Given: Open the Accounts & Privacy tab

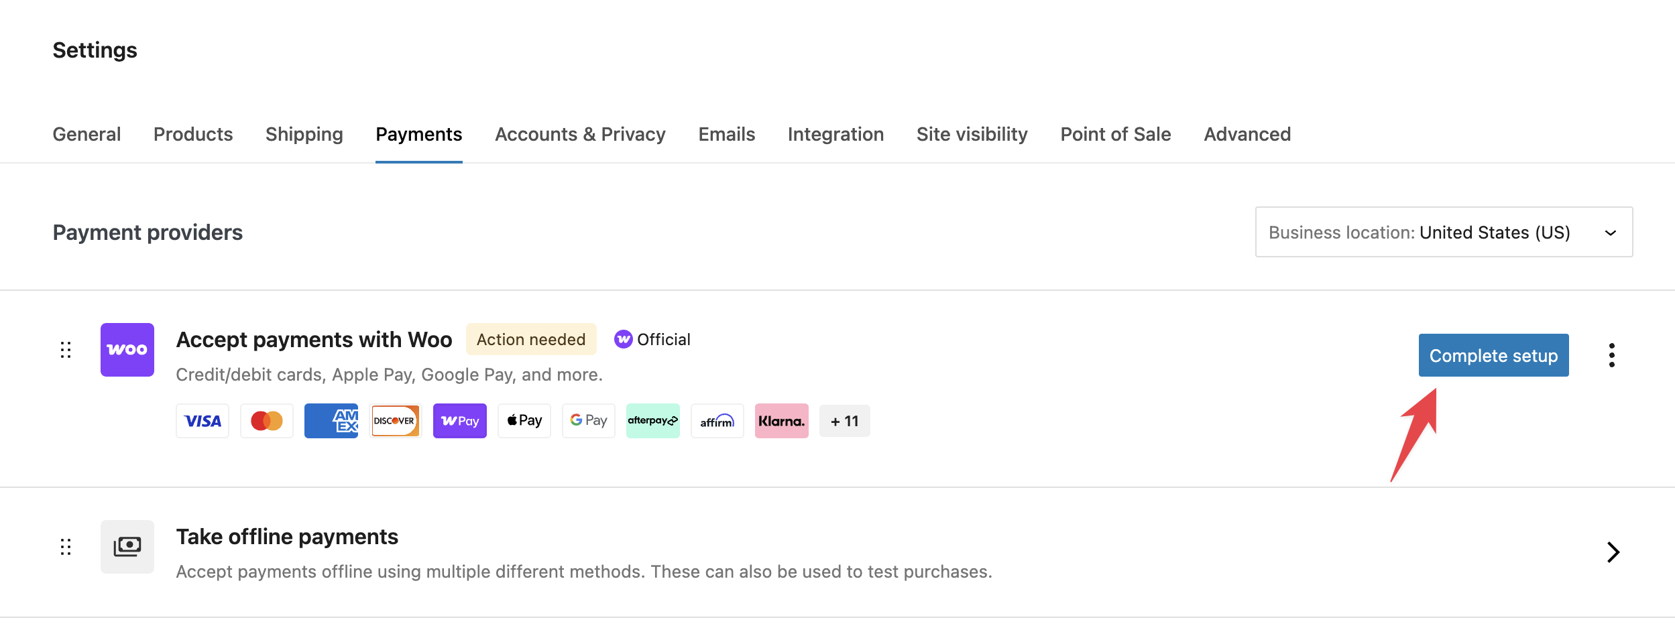Looking at the screenshot, I should pos(580,135).
